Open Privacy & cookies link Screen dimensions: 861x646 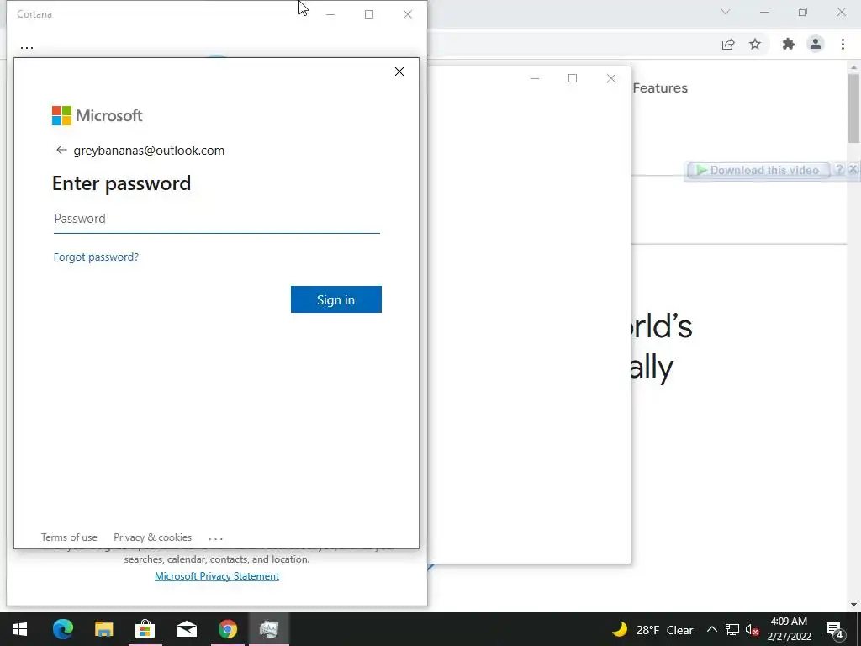[x=153, y=537]
